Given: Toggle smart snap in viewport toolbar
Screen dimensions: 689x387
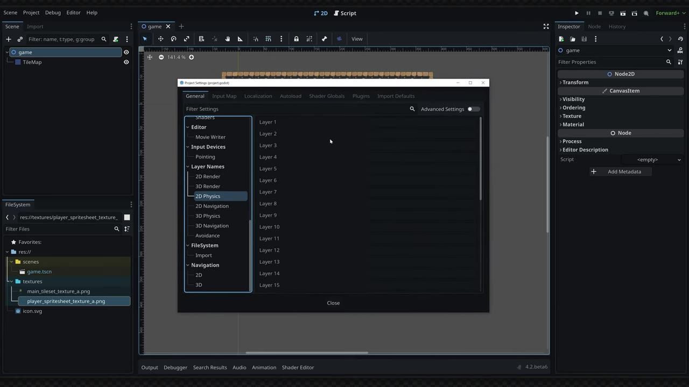Looking at the screenshot, I should (256, 39).
